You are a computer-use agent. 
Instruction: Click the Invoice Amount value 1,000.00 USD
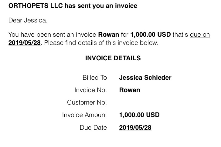coord(139,115)
